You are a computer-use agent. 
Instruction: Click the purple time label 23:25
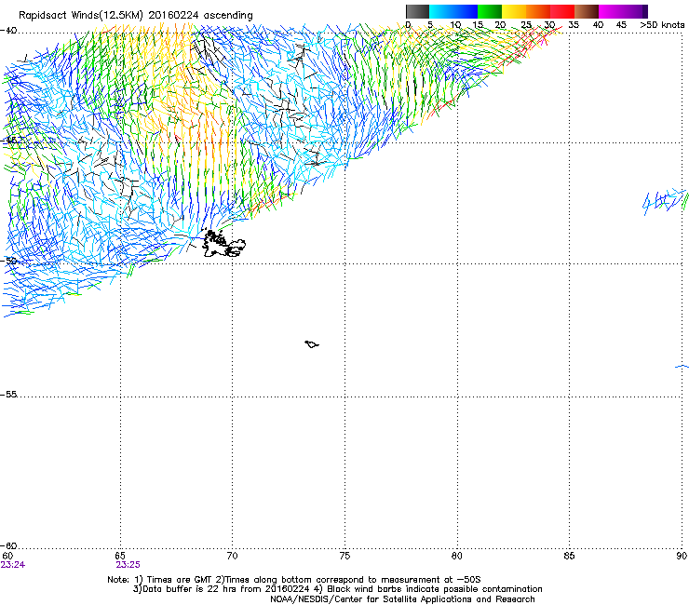click(x=128, y=565)
